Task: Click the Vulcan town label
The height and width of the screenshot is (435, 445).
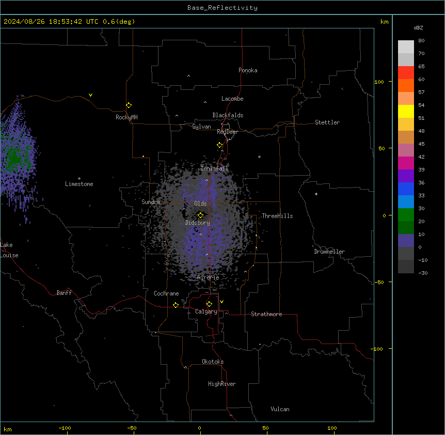Action: click(280, 409)
